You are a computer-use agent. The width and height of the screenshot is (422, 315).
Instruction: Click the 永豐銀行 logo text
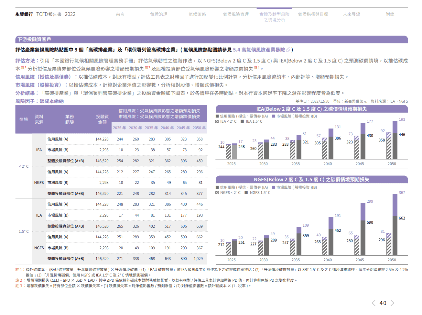point(24,14)
